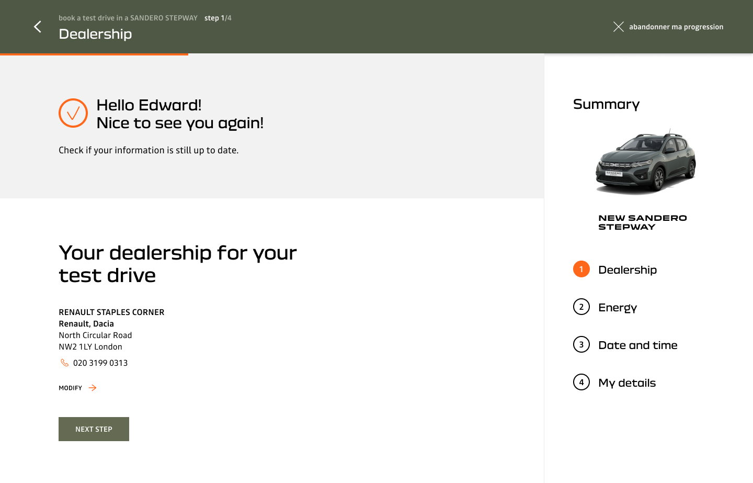Click 'step 1/4' indicator in header
The width and height of the screenshot is (753, 483).
click(x=218, y=18)
